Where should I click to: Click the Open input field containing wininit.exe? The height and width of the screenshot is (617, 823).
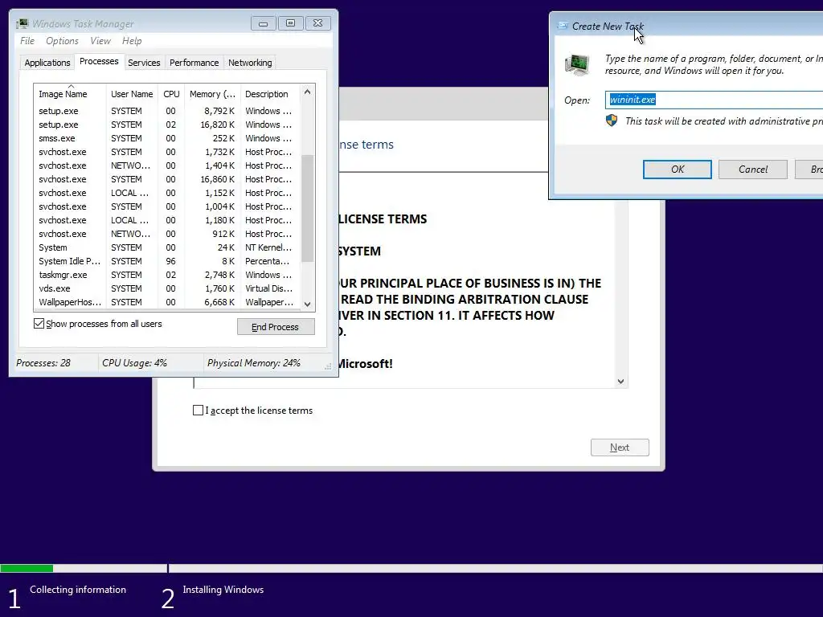714,100
